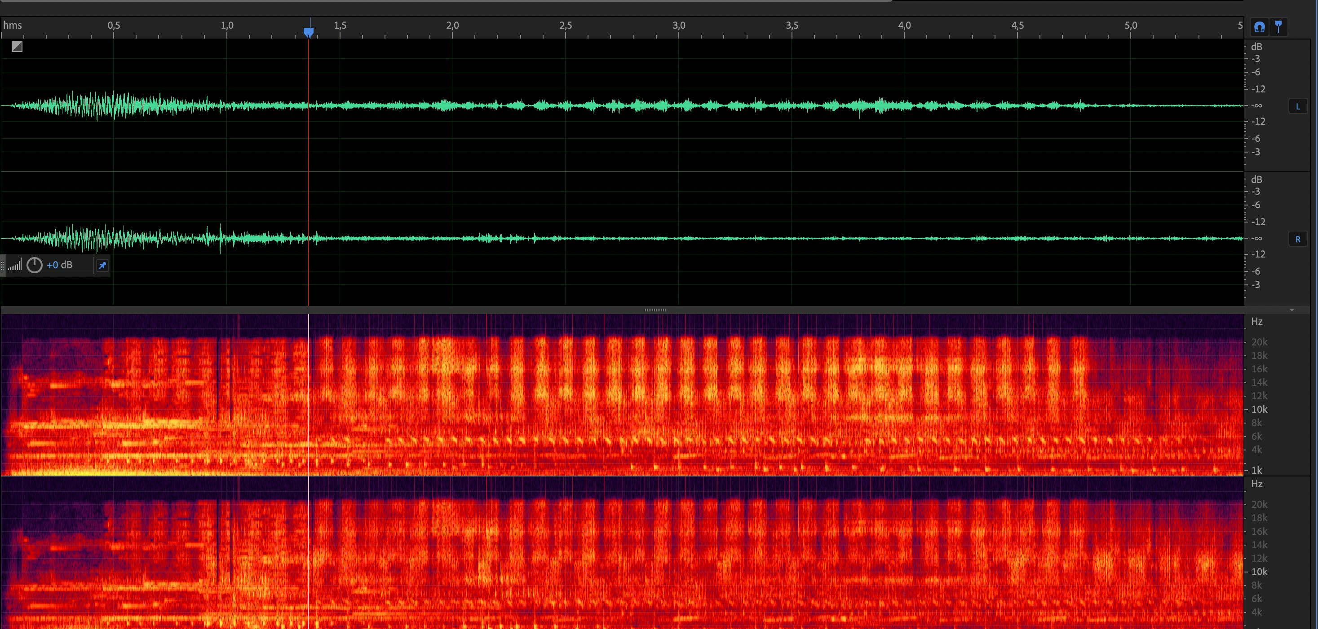
Task: Click the gain knob in the HUD
Action: click(x=34, y=265)
